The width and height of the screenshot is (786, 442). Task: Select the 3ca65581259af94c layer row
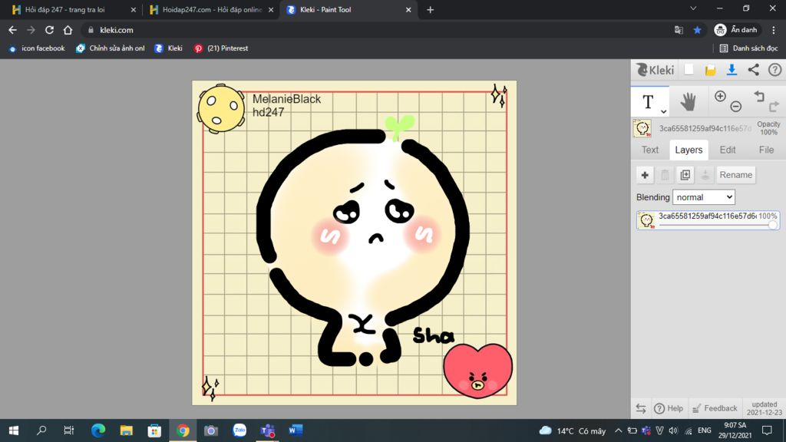(x=708, y=220)
